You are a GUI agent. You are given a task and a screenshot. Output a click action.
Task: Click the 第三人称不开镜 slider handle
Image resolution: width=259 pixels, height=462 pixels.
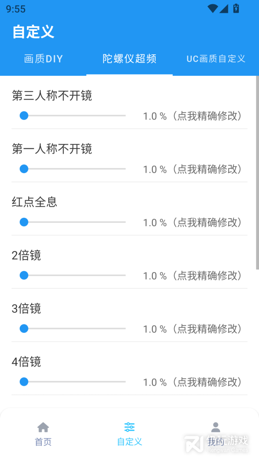pos(24,115)
